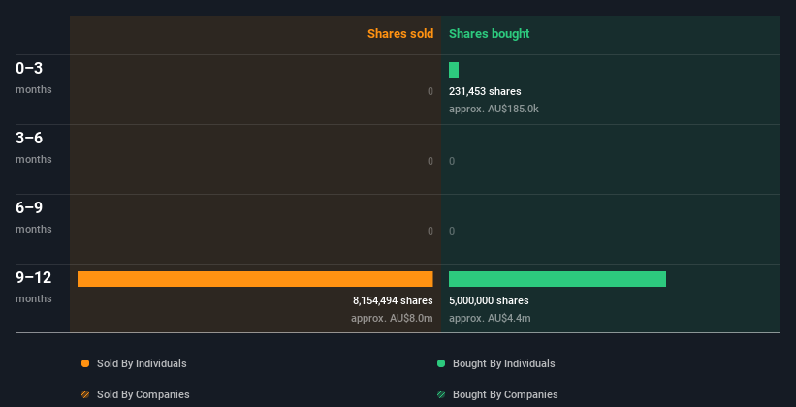Screen dimensions: 796x407
Task: Click the striped Sold By Companies legend icon
Action: [x=85, y=394]
